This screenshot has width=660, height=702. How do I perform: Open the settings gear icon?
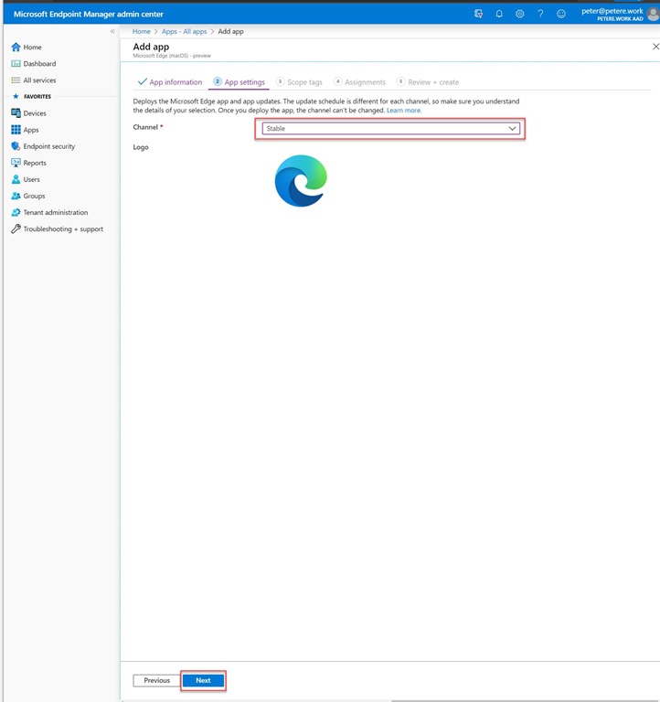point(520,14)
